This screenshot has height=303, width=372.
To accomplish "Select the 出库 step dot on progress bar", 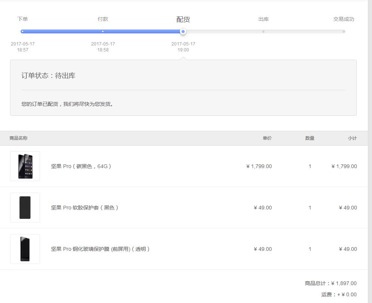I will [263, 31].
